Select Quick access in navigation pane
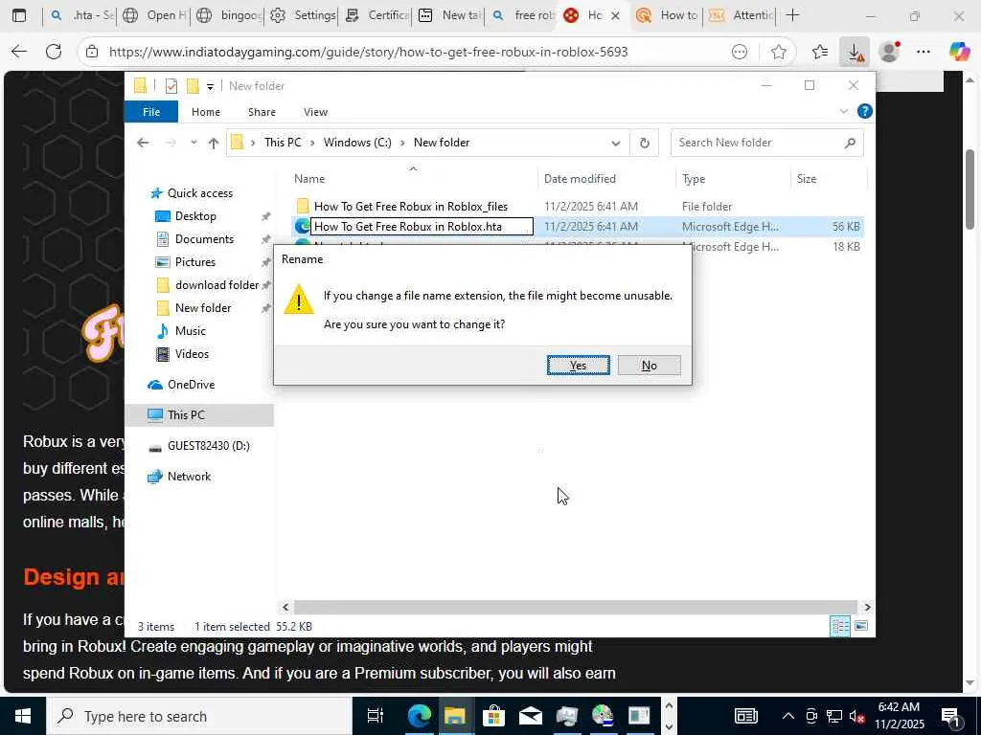The height and width of the screenshot is (735, 981). [200, 193]
